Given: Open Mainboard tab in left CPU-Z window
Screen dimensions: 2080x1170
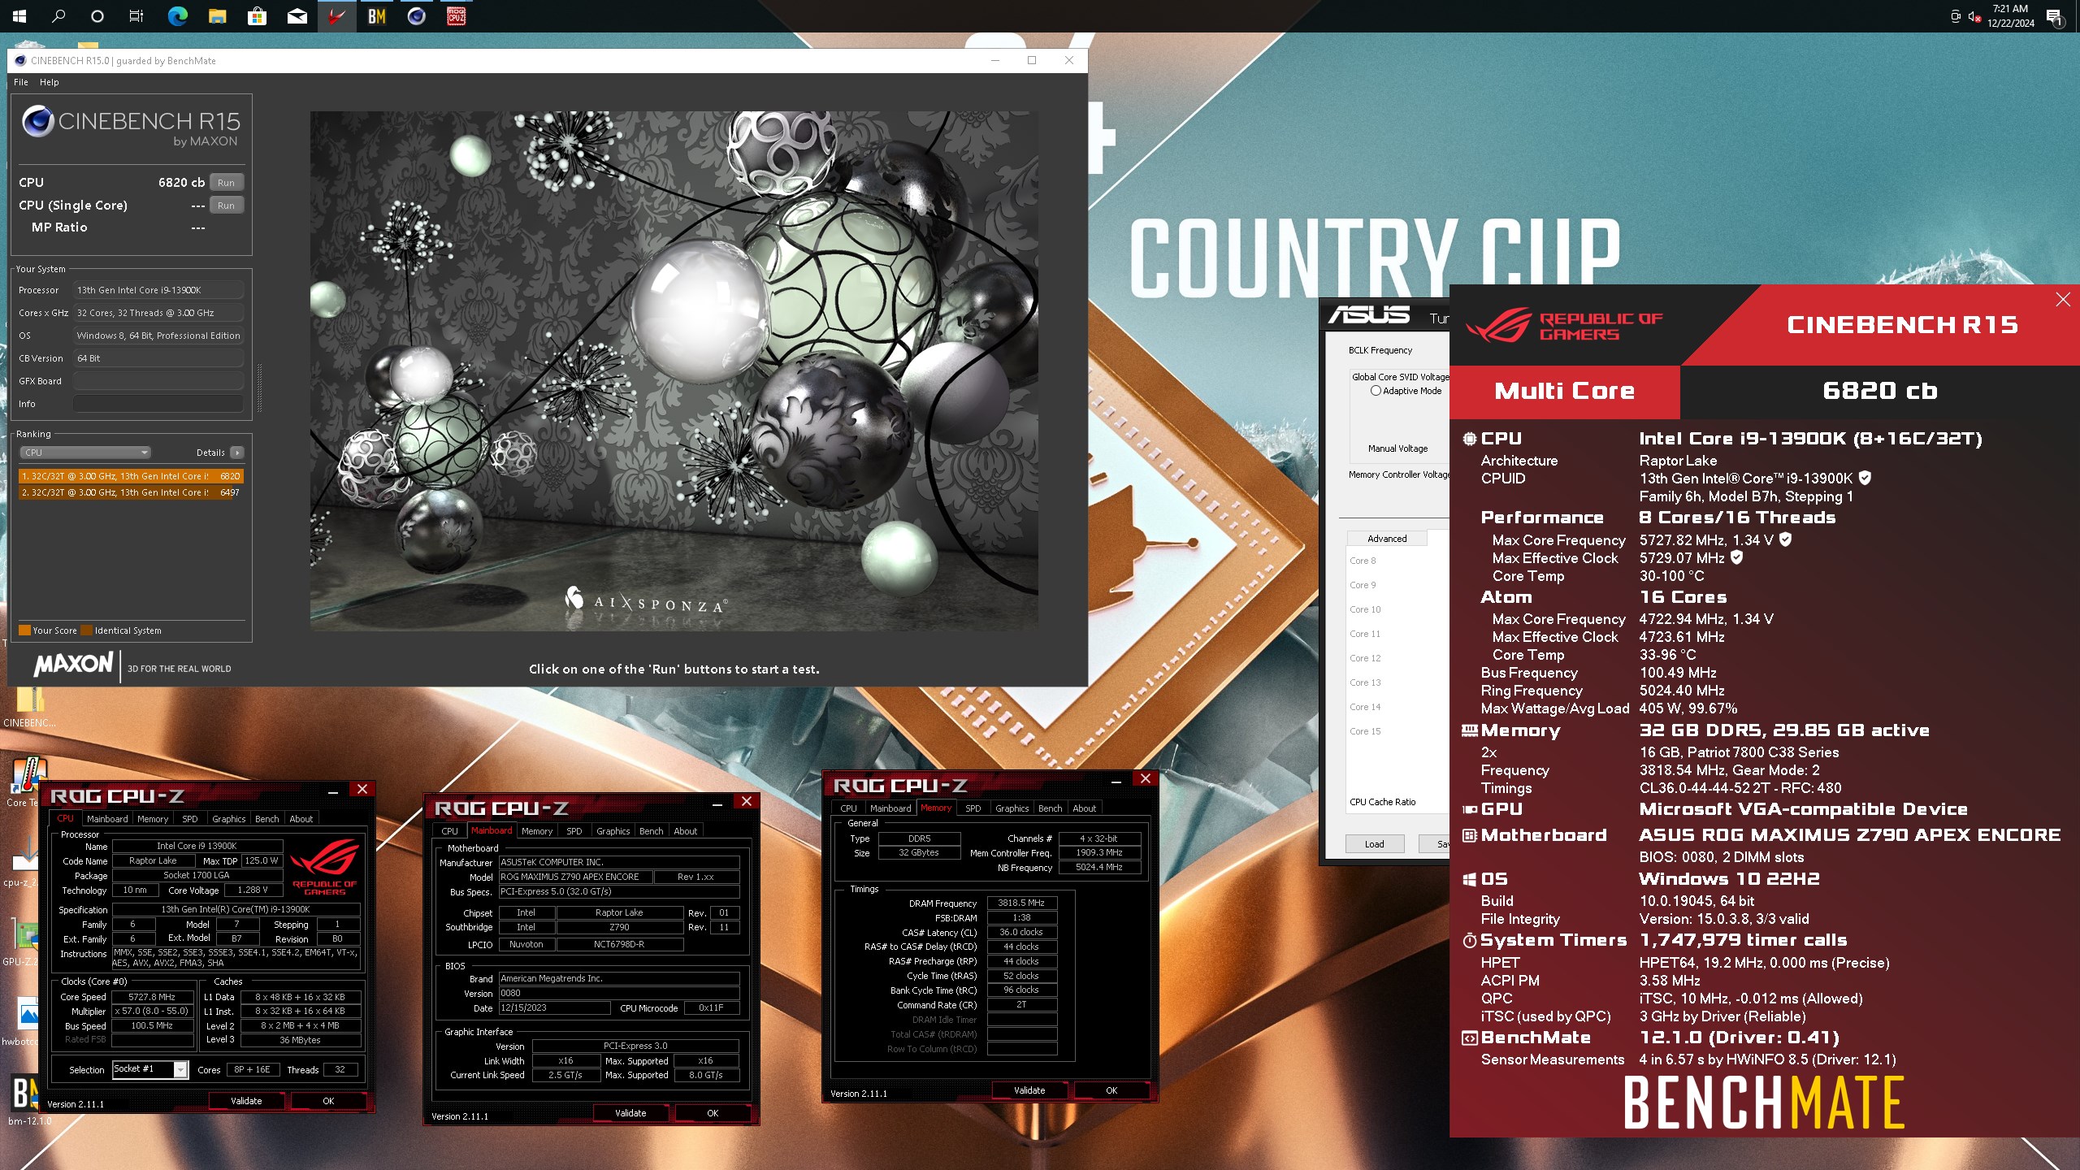Looking at the screenshot, I should tap(107, 819).
